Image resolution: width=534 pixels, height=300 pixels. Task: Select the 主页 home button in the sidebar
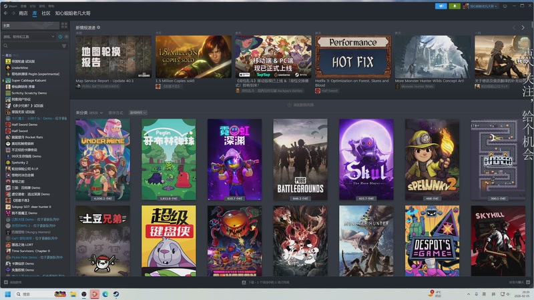[31, 25]
